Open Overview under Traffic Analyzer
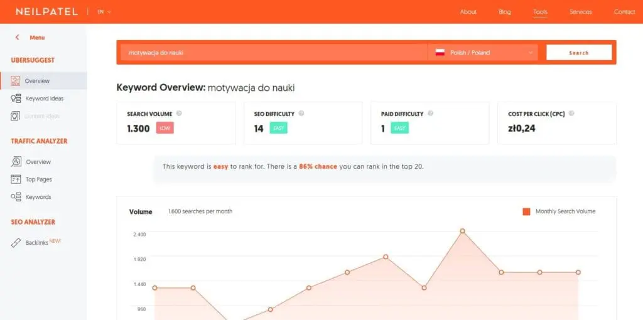Image resolution: width=643 pixels, height=320 pixels. coord(38,162)
